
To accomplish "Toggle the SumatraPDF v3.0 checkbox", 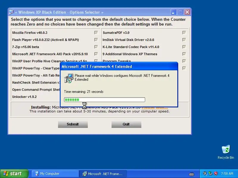I will (x=184, y=33).
